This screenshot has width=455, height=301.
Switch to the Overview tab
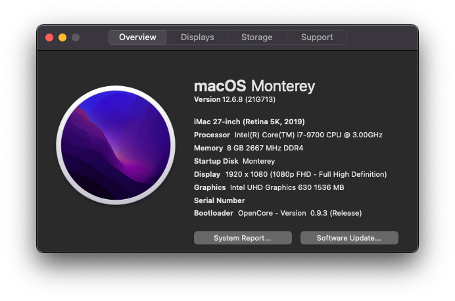click(x=137, y=37)
